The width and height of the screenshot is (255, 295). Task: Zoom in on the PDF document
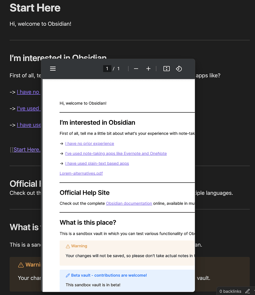click(148, 68)
